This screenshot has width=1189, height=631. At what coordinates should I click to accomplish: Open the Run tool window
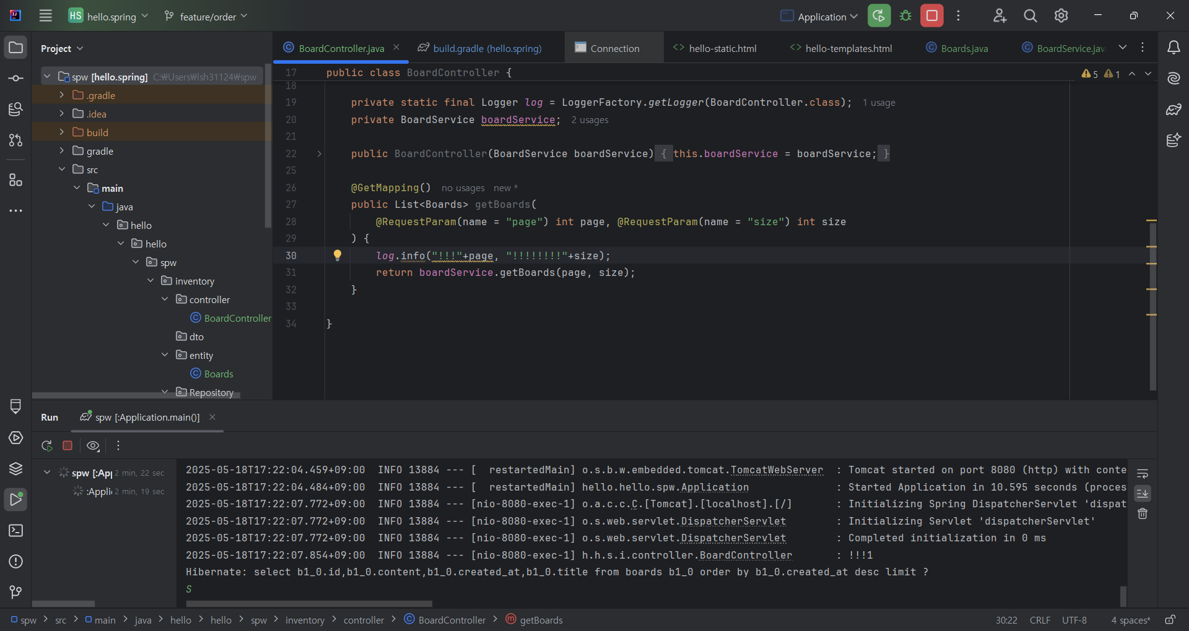click(15, 499)
